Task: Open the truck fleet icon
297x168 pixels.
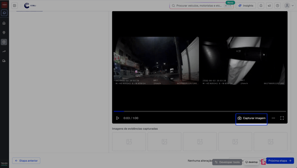Action: [4, 61]
